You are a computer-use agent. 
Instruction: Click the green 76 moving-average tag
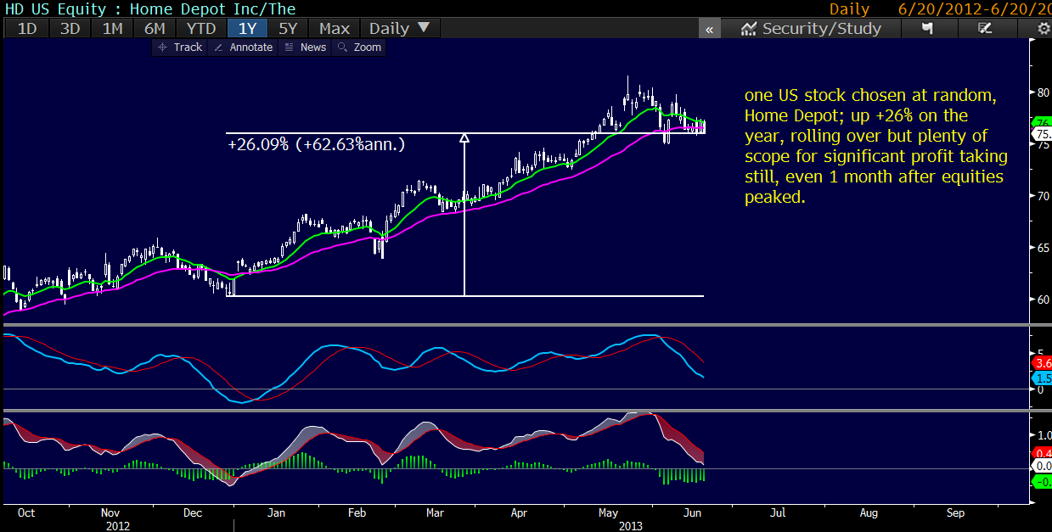pos(1042,121)
